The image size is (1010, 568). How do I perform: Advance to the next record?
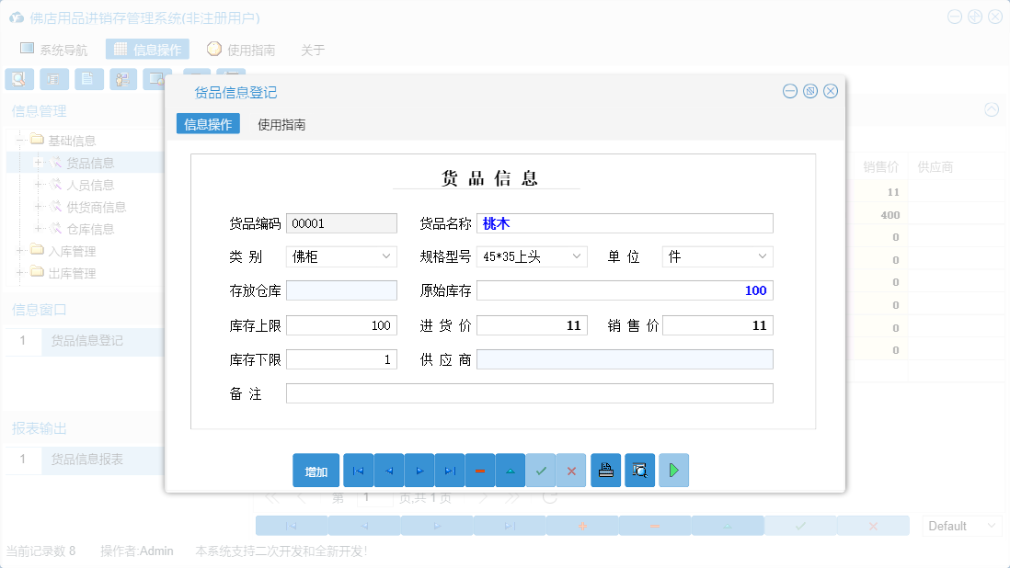coord(419,470)
